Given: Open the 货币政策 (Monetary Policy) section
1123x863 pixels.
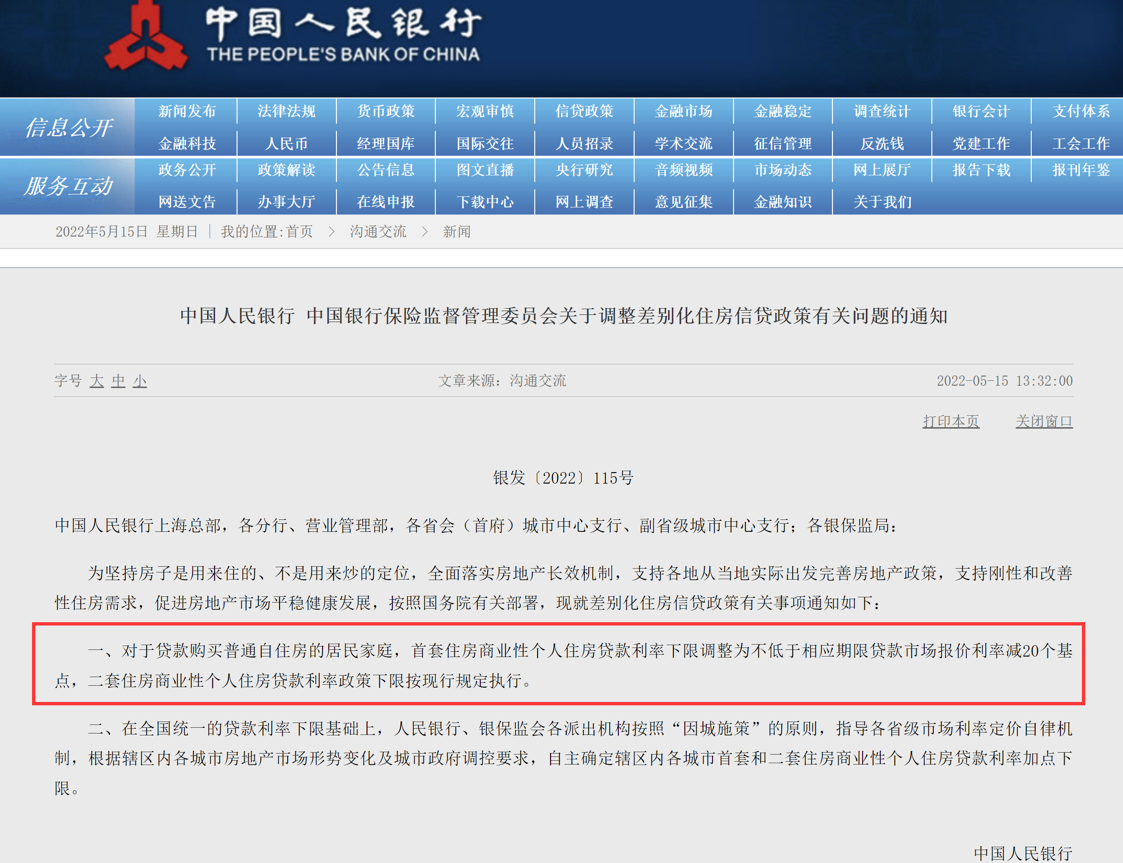Looking at the screenshot, I should coord(385,111).
